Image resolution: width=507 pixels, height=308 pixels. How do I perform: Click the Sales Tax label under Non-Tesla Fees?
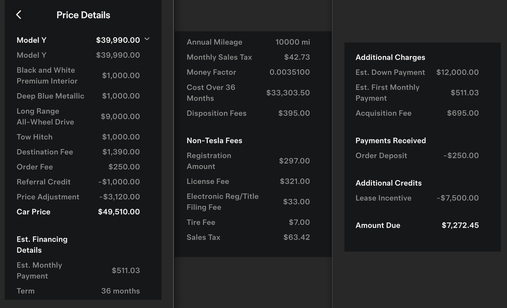[203, 237]
